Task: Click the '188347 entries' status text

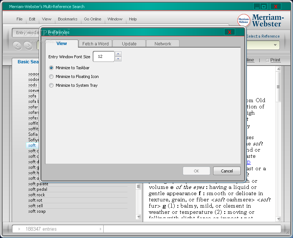Action: 41,229
